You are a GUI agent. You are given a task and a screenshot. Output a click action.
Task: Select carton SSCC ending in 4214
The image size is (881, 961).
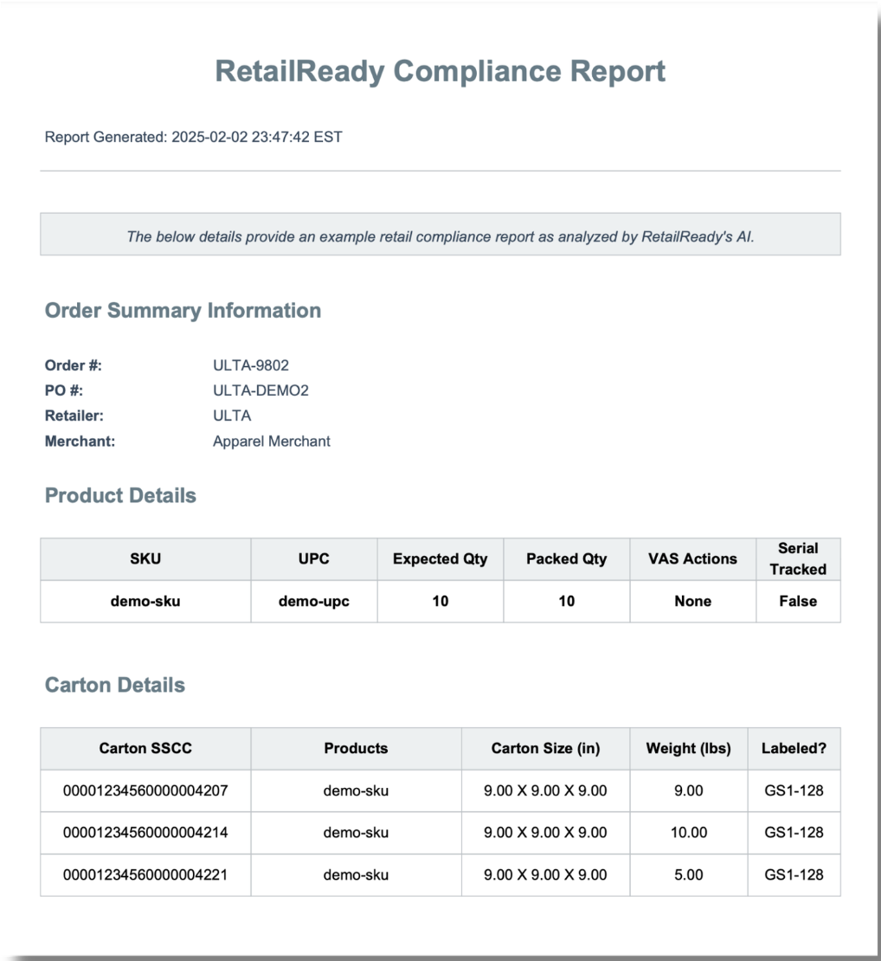145,832
